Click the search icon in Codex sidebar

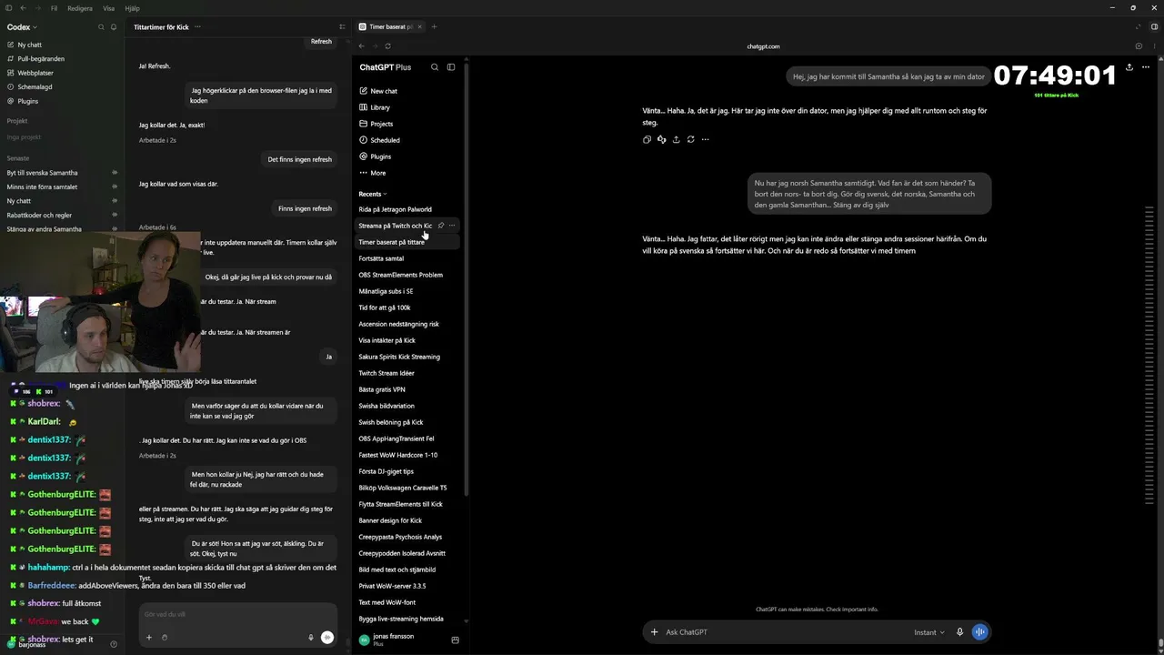coord(101,27)
